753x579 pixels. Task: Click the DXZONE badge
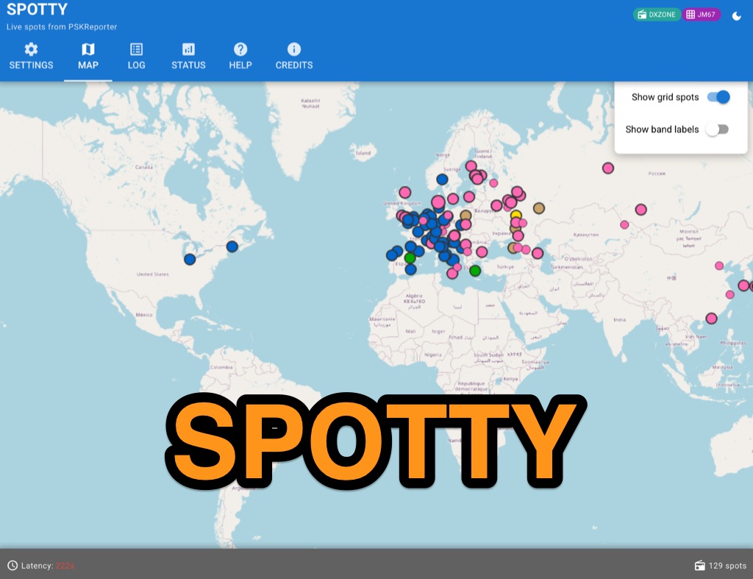point(657,14)
